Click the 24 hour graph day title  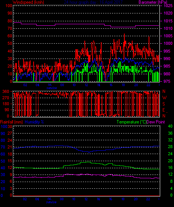coord(93,2)
